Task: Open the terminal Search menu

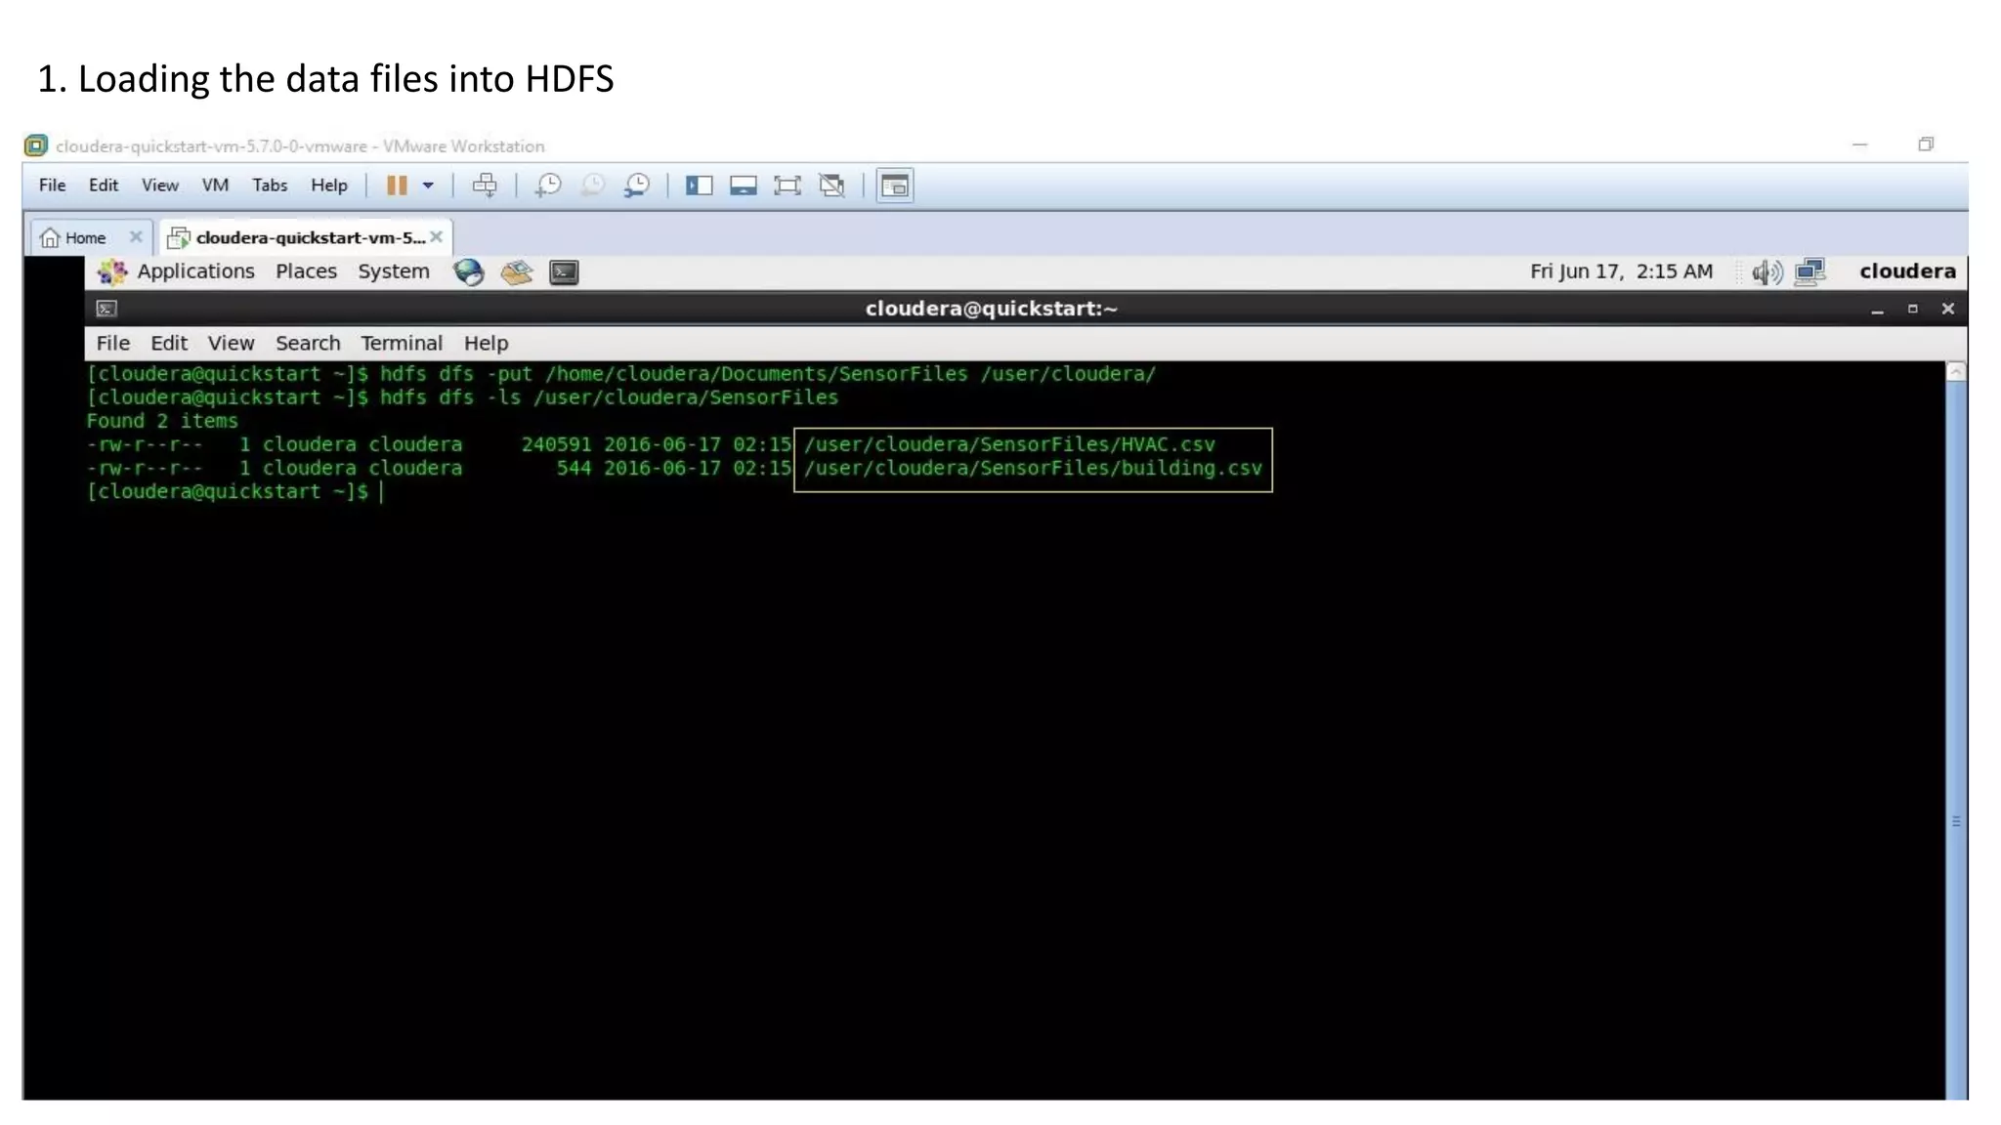Action: (x=308, y=343)
